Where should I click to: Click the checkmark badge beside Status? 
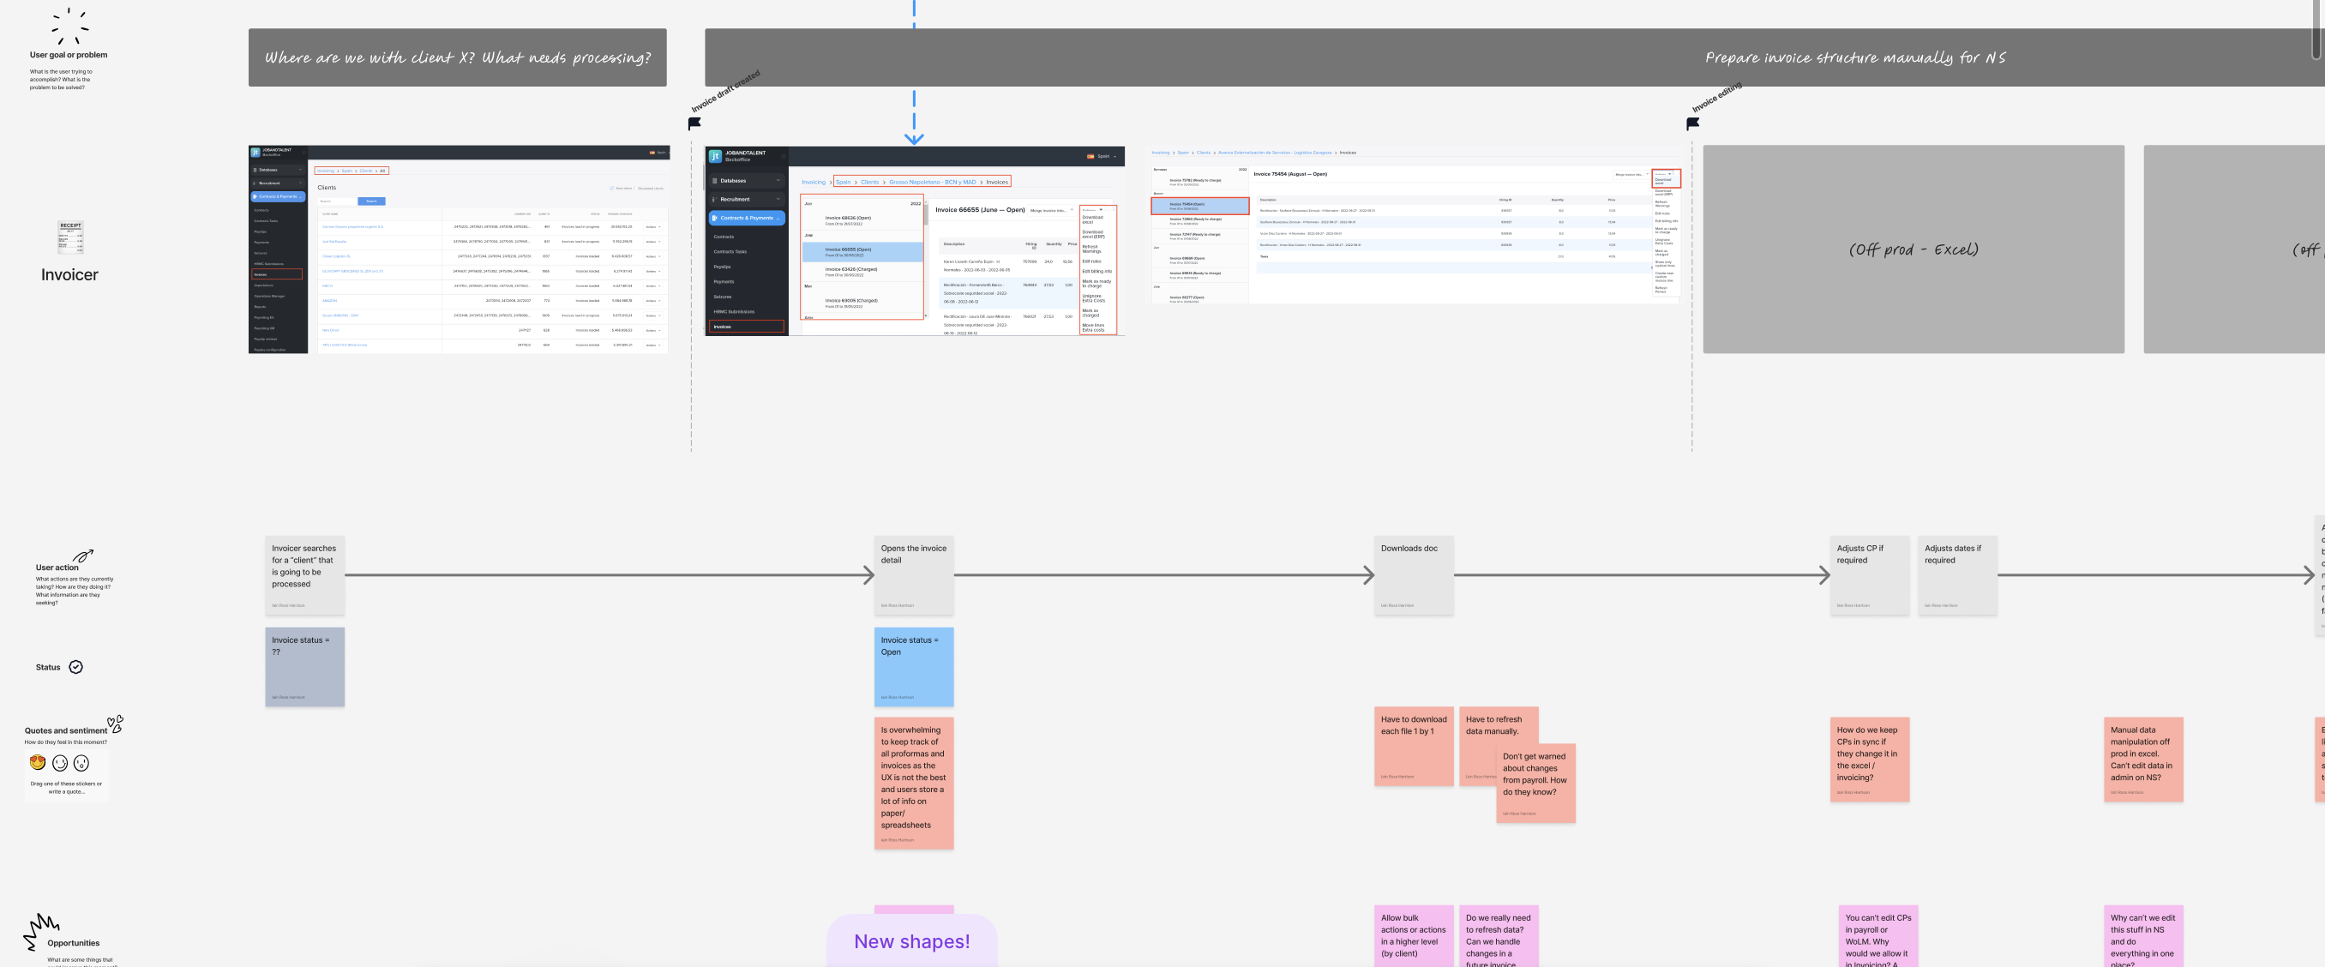pos(75,667)
